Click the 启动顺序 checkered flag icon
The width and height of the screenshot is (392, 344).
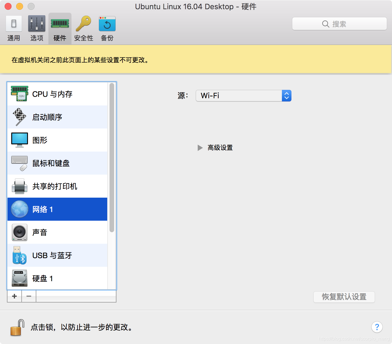[20, 117]
